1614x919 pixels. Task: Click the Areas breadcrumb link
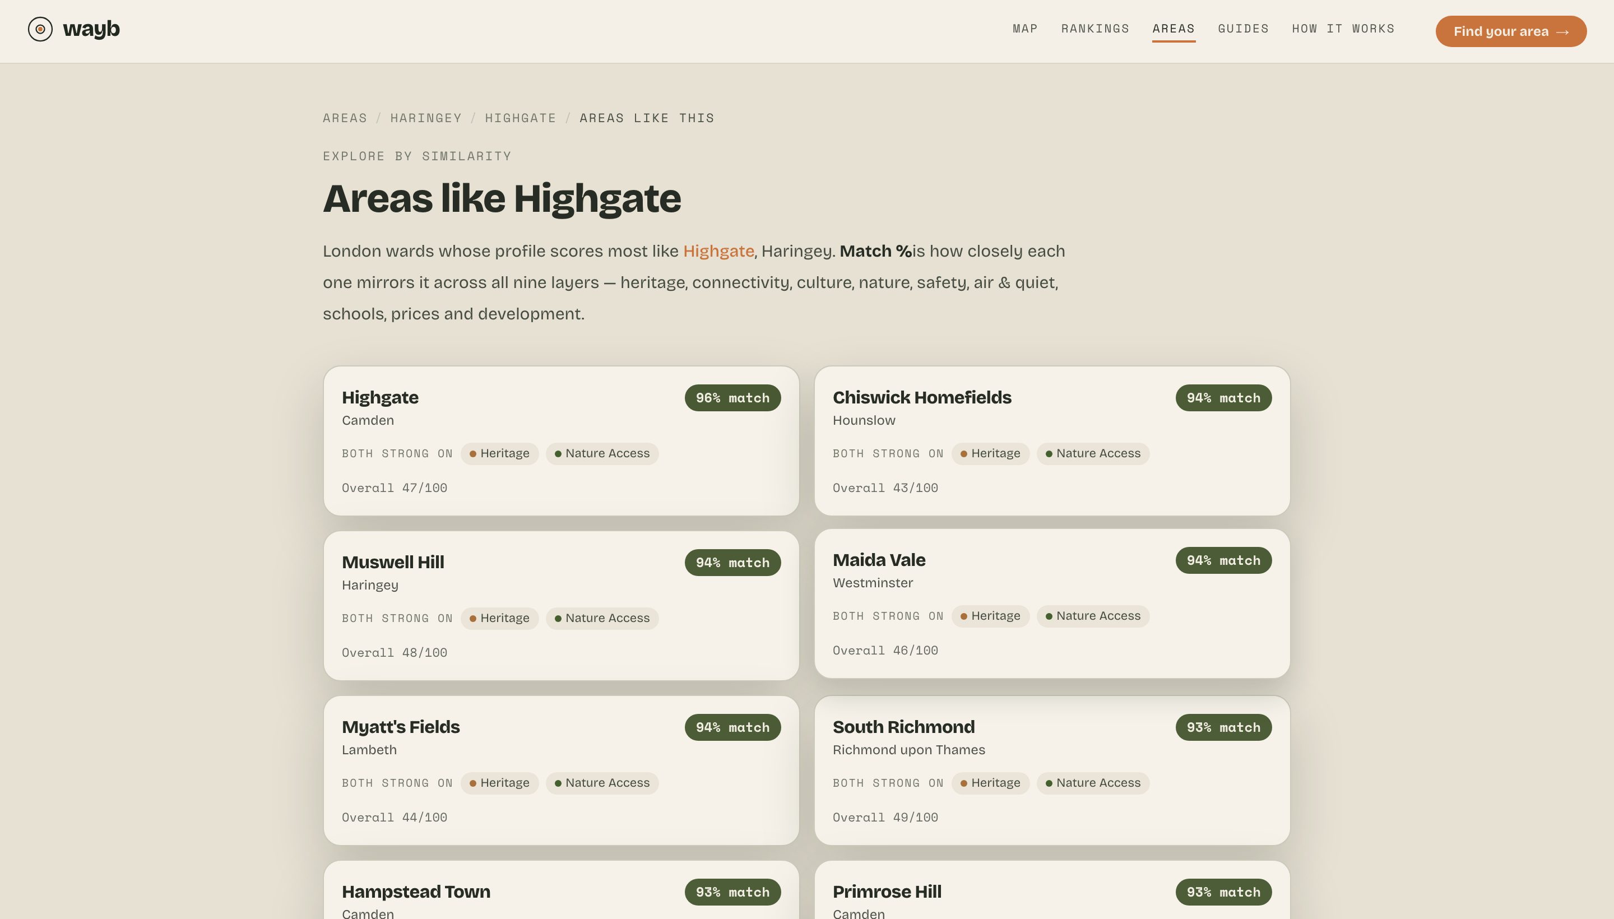pyautogui.click(x=345, y=118)
